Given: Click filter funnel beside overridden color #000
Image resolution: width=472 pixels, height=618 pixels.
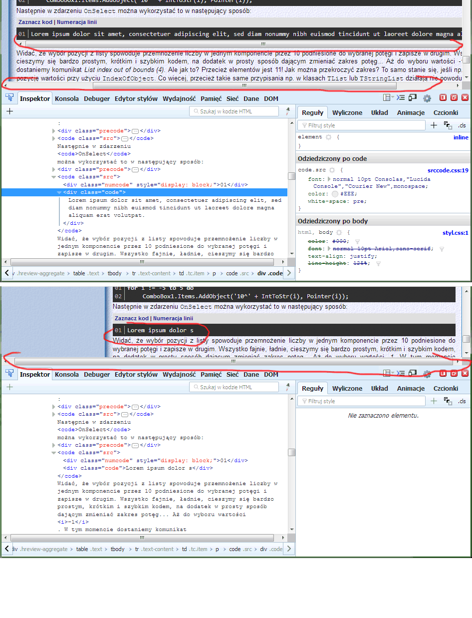Looking at the screenshot, I should (x=357, y=241).
